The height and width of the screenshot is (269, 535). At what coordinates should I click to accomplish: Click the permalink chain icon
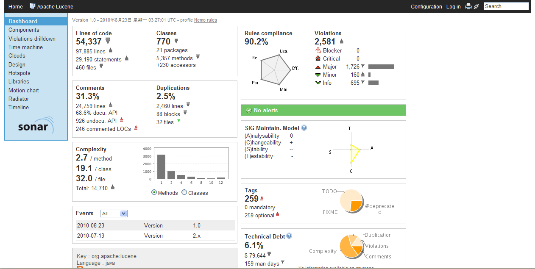tap(476, 6)
